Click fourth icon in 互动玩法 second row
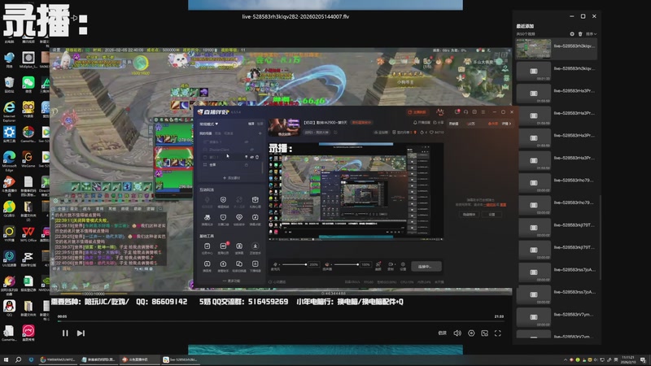 click(255, 217)
